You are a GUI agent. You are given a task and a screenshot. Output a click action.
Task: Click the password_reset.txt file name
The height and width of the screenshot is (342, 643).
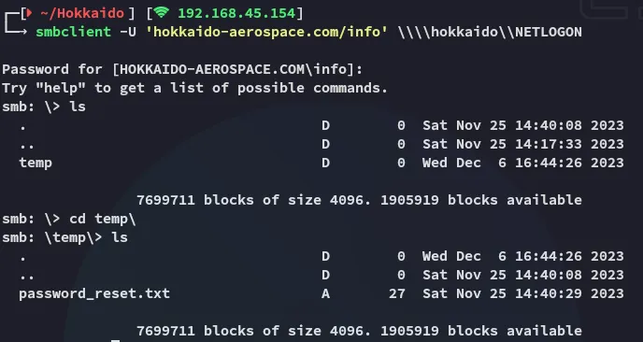point(94,293)
